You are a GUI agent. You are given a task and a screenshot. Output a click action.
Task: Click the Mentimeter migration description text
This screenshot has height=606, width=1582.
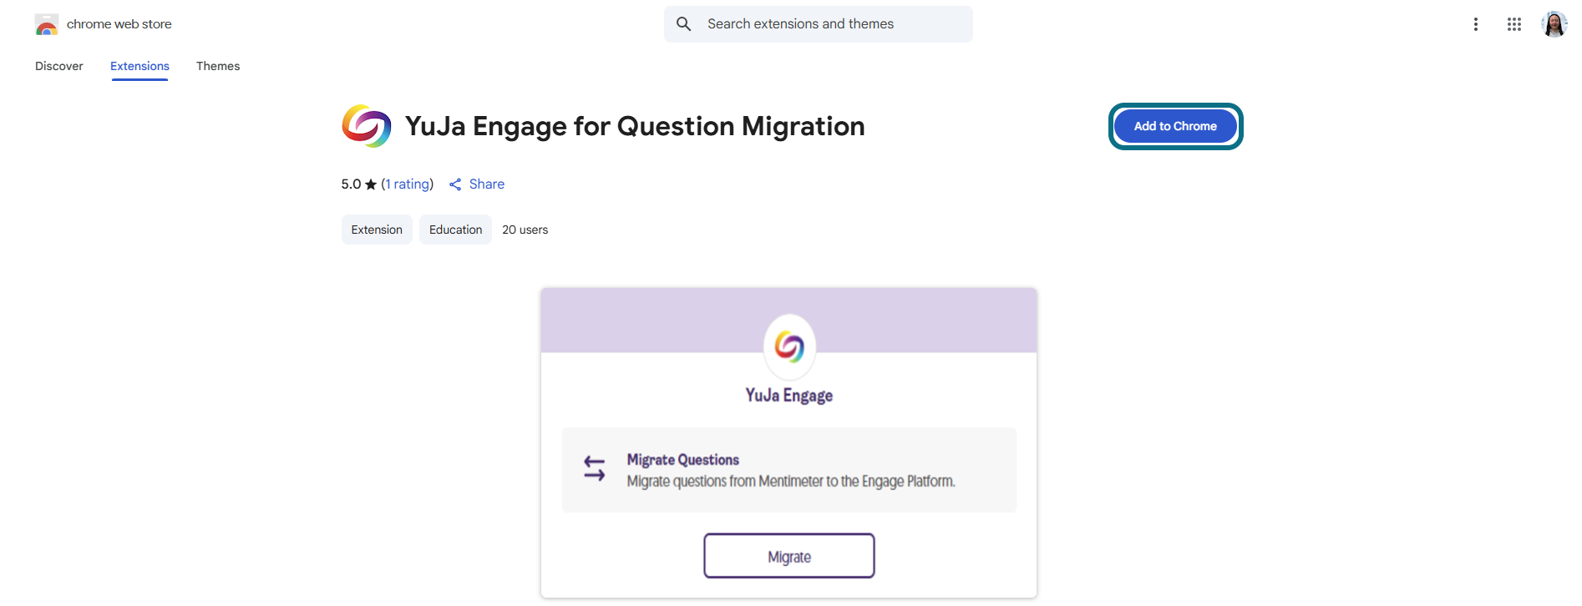click(x=791, y=482)
